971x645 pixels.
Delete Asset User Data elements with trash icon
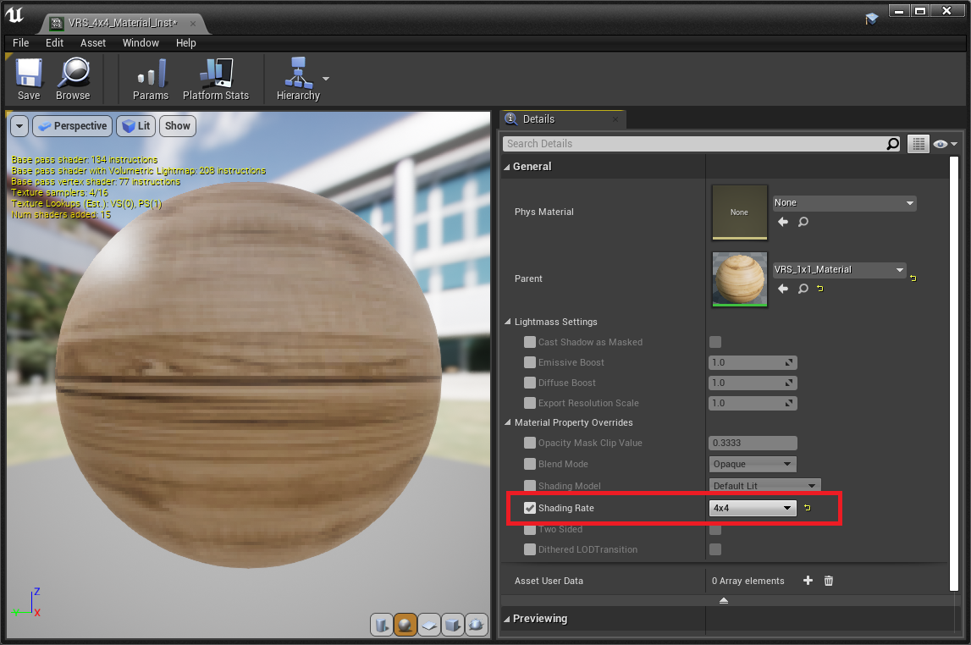tap(829, 581)
